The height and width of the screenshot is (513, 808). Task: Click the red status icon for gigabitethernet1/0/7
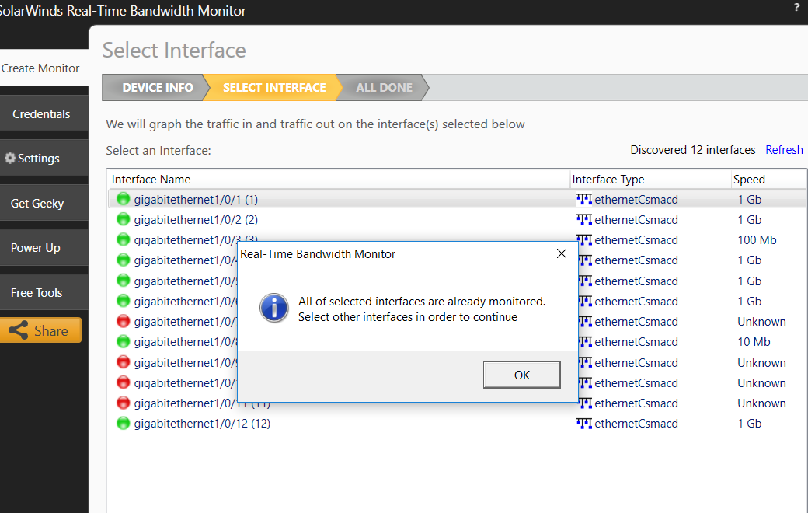coord(123,321)
